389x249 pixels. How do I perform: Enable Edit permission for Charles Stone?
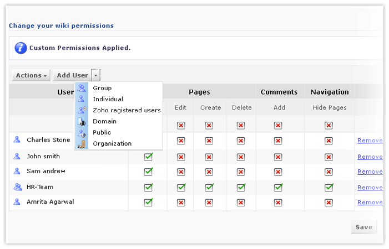181,141
